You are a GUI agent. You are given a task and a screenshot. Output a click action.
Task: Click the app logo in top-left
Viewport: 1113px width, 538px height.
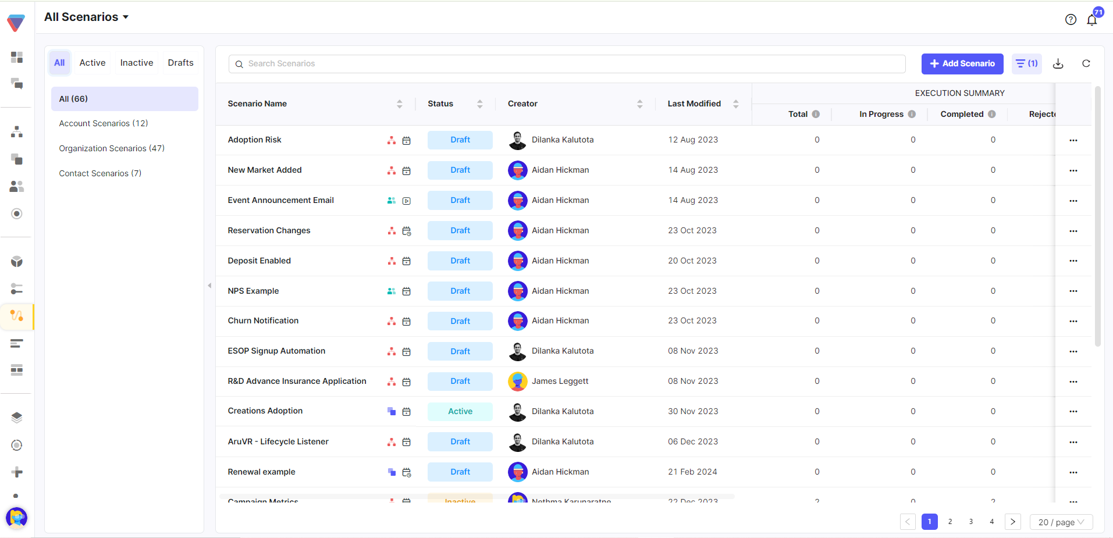coord(16,23)
